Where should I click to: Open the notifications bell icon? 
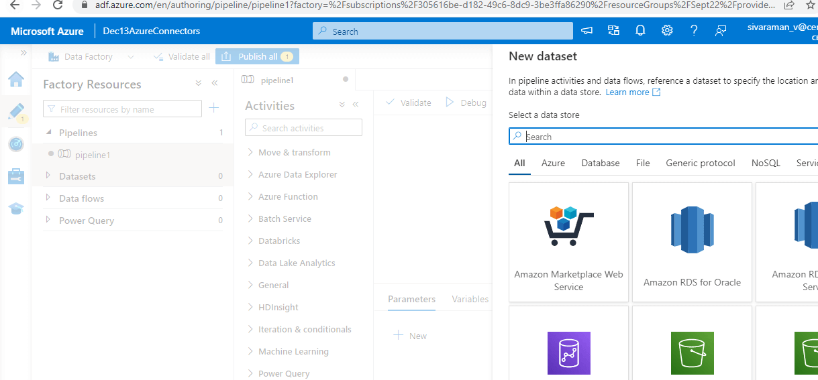[x=640, y=31]
